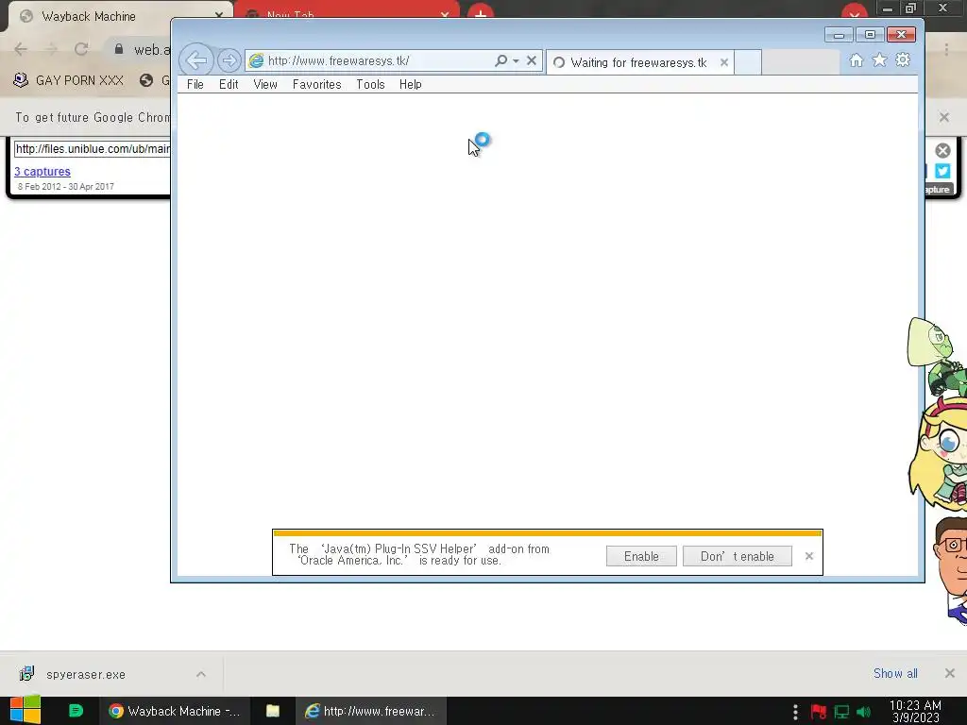This screenshot has width=967, height=725.
Task: Open Chrome's three-dot menu
Action: [x=946, y=49]
